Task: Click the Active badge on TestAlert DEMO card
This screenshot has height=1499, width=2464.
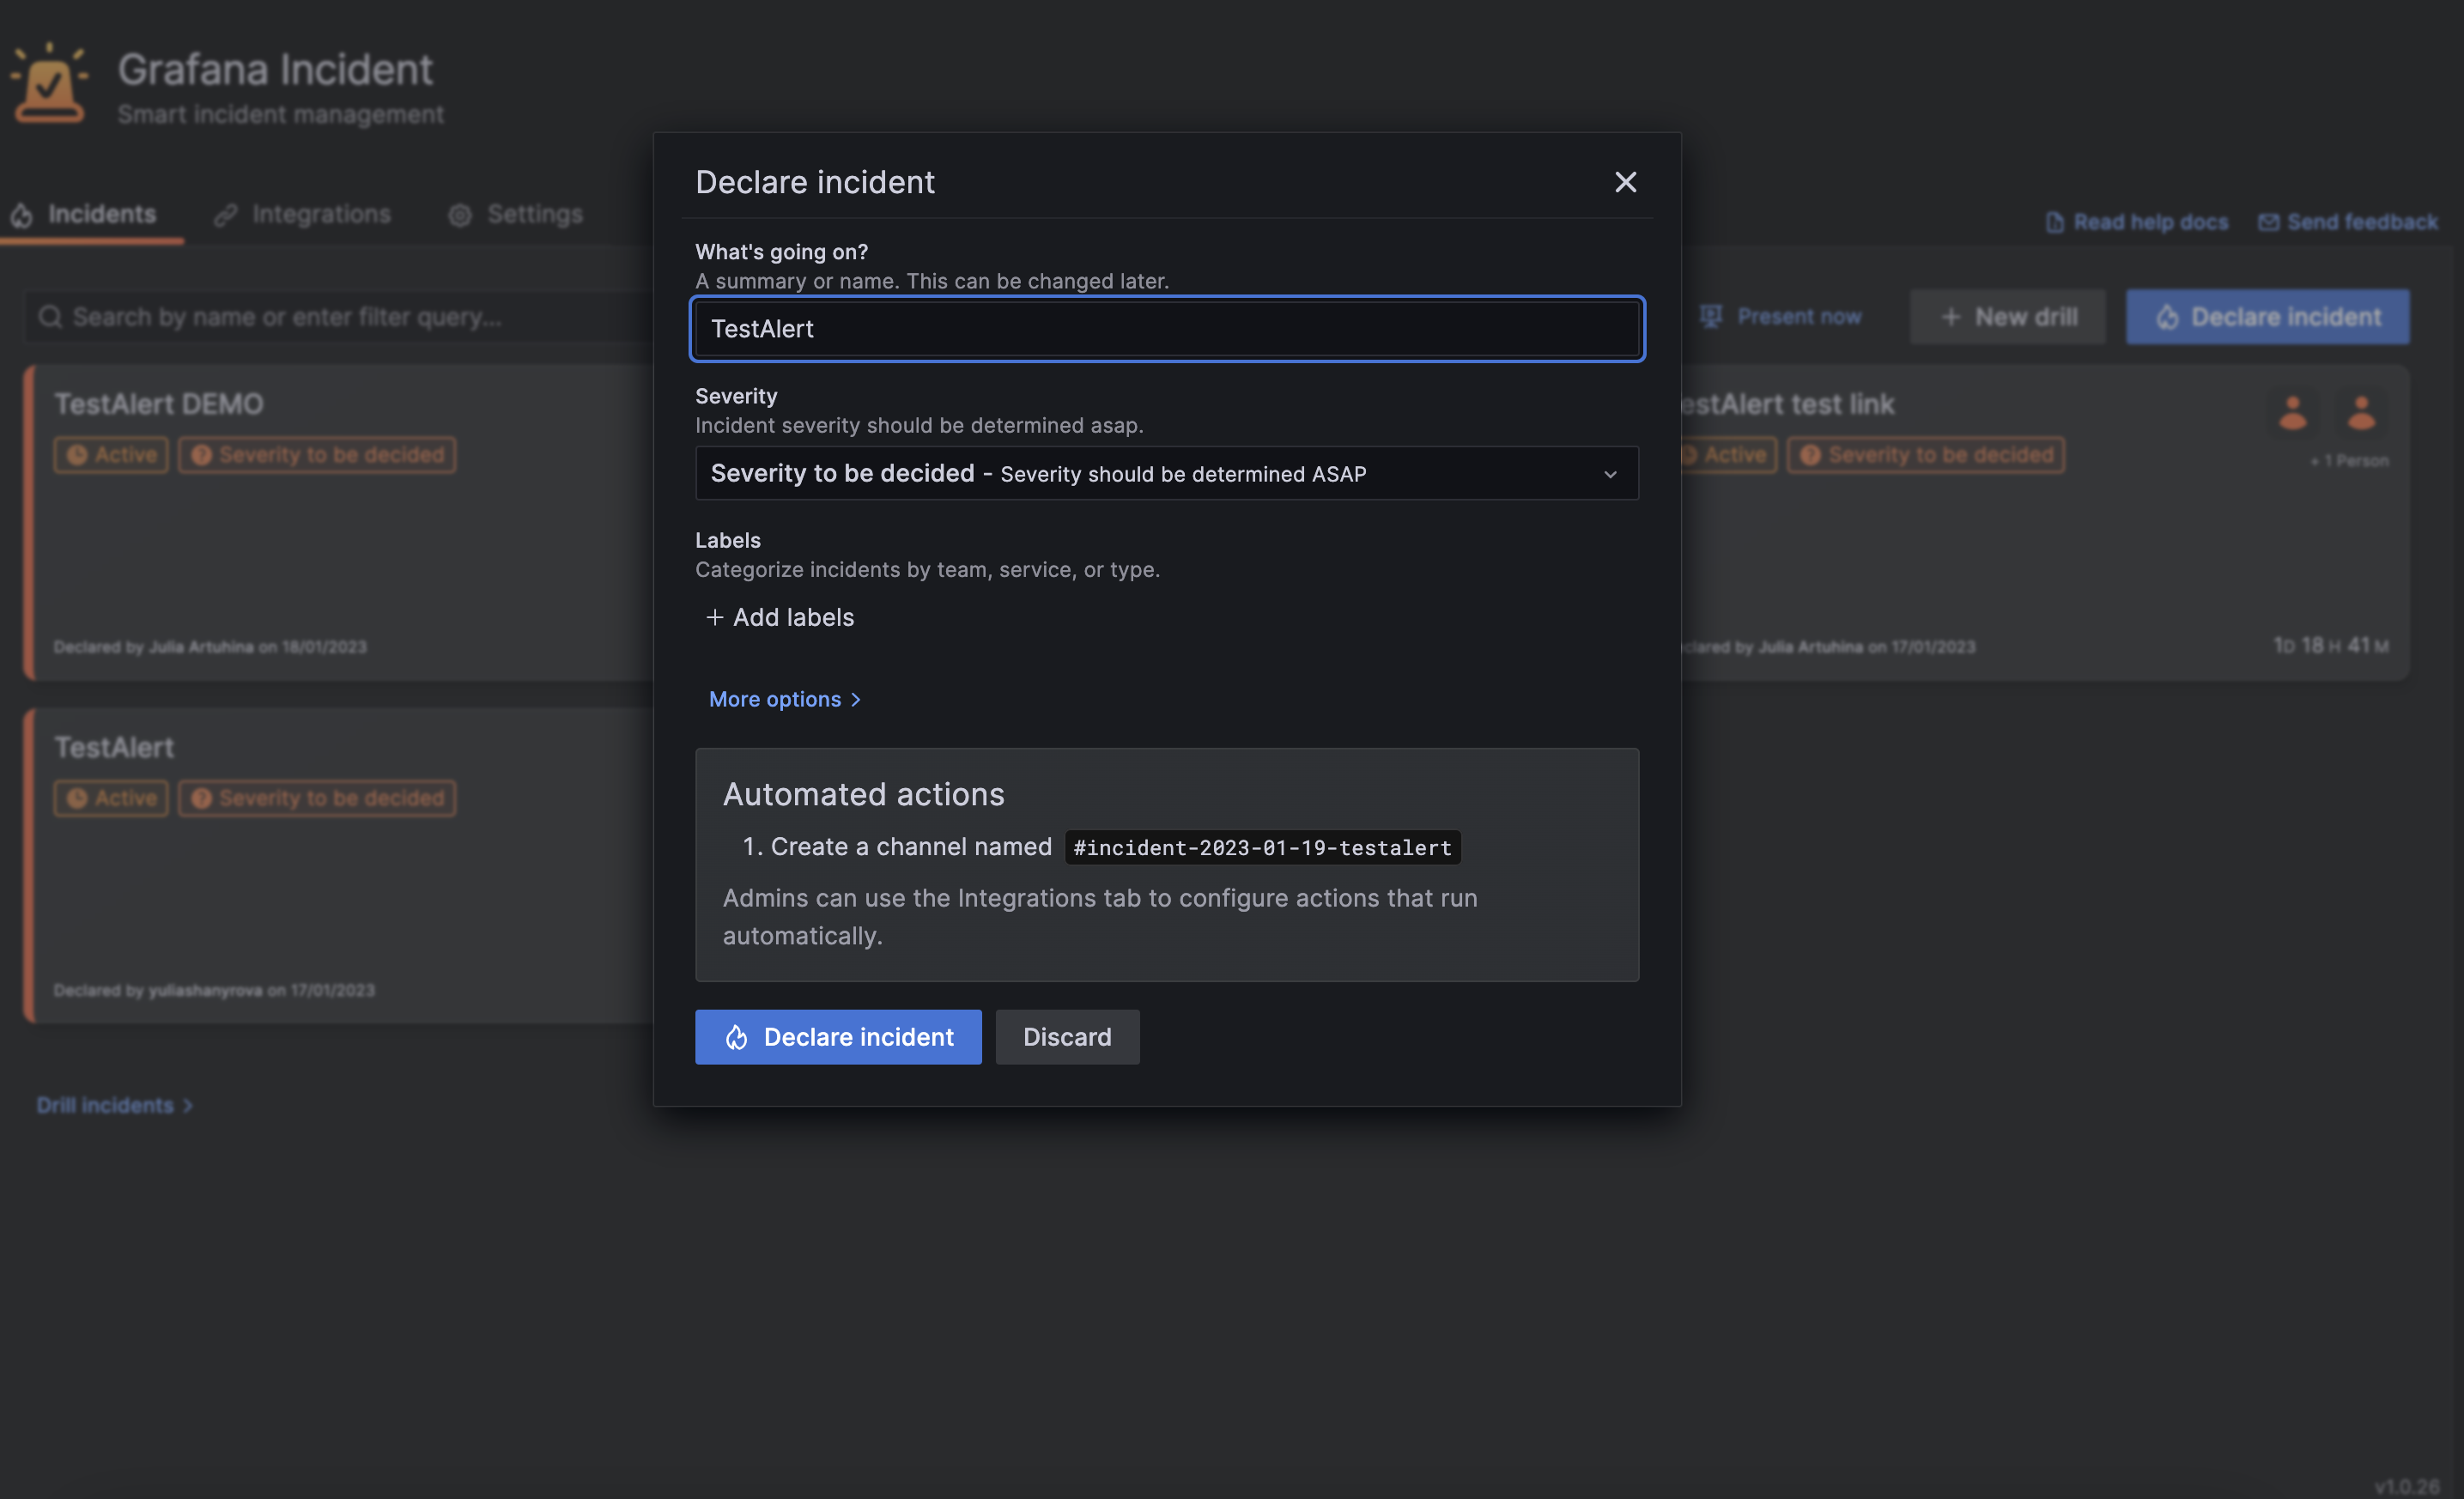Action: click(x=110, y=454)
